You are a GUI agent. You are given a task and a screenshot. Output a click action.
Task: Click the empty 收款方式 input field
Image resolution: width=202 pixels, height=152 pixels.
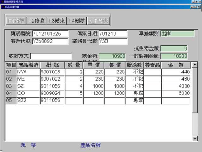pyautogui.click(x=51, y=56)
